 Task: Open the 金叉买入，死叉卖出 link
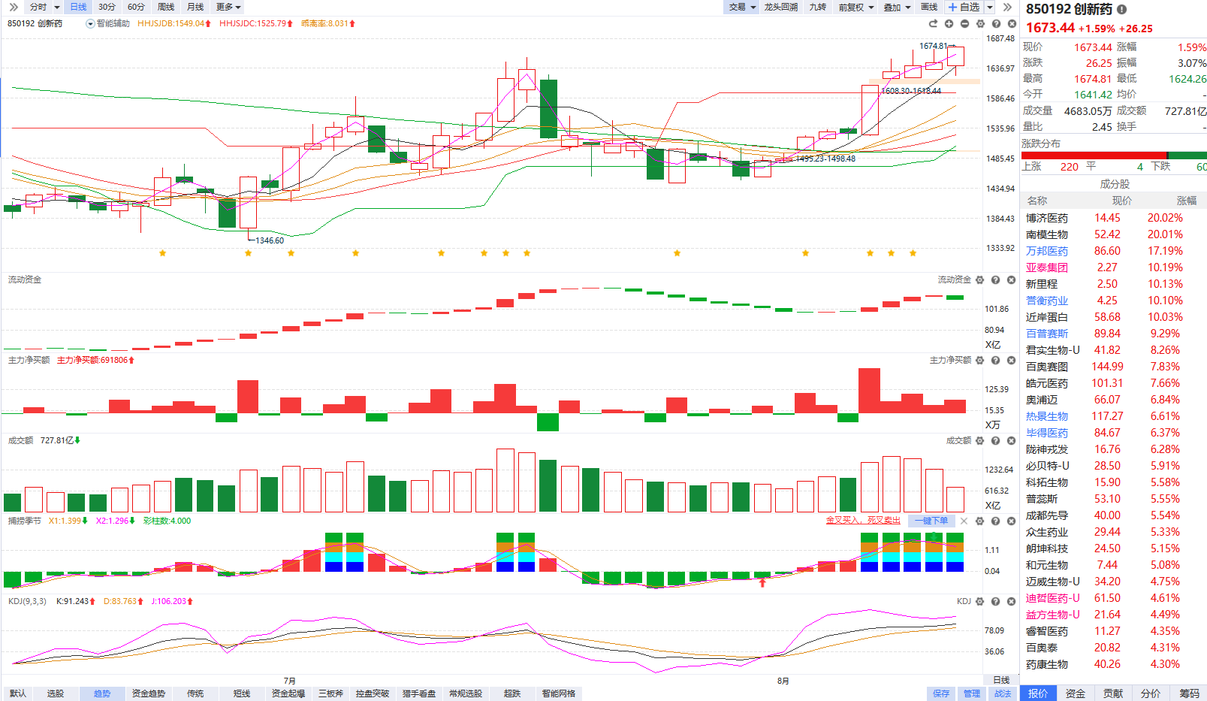coord(863,521)
